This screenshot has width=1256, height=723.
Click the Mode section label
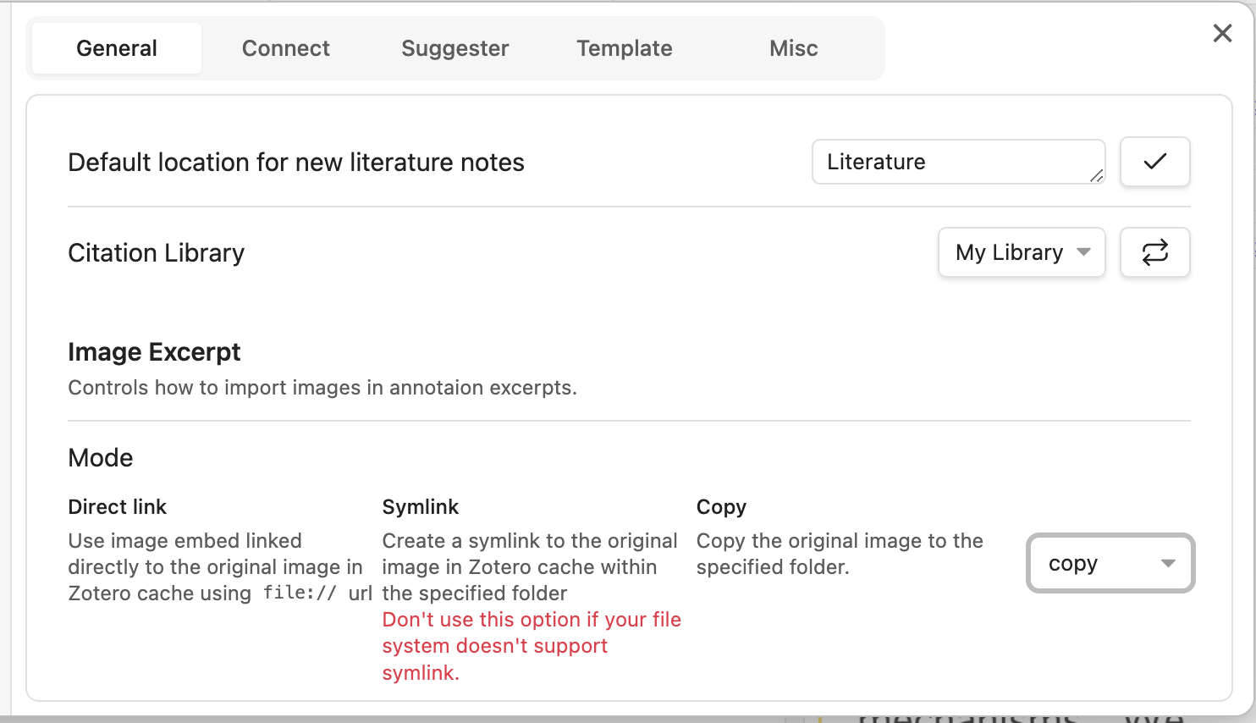(x=100, y=457)
